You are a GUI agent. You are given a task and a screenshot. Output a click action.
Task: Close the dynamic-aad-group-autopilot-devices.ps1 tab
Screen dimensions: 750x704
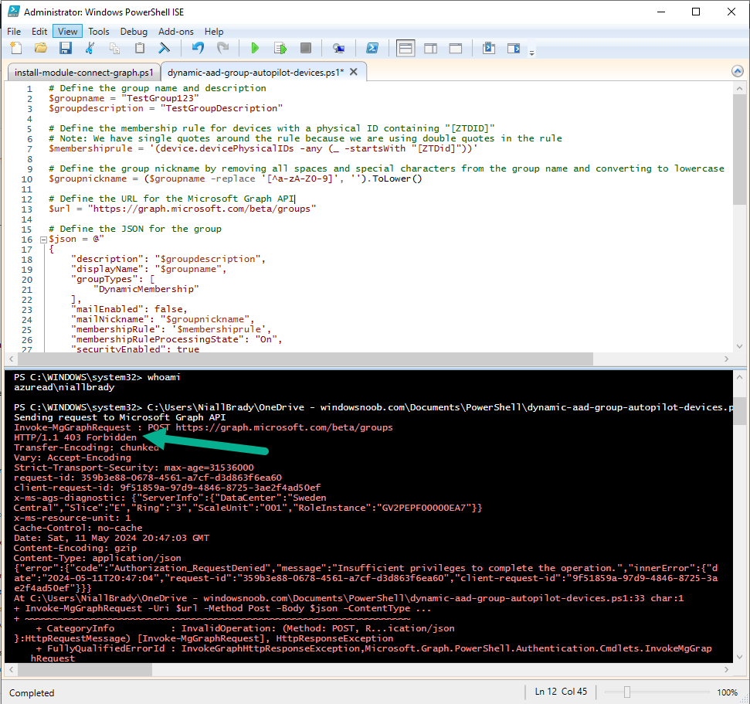354,72
